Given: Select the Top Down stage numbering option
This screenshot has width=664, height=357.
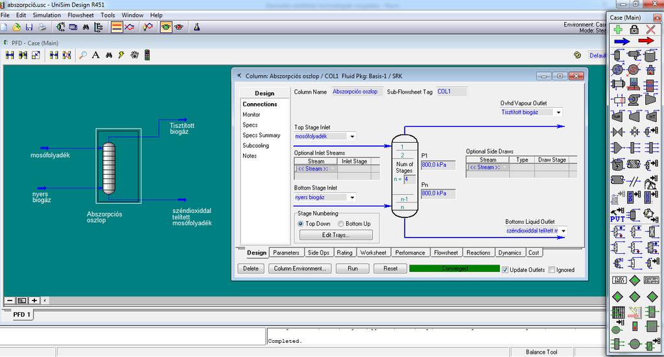Looking at the screenshot, I should tap(301, 224).
